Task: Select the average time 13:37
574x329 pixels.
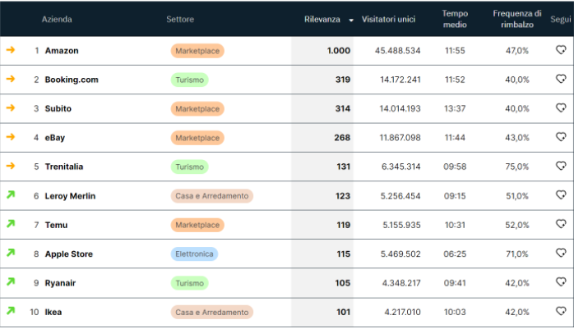Action: pos(455,108)
